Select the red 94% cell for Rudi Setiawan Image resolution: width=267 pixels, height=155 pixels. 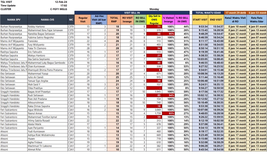coord(169,95)
